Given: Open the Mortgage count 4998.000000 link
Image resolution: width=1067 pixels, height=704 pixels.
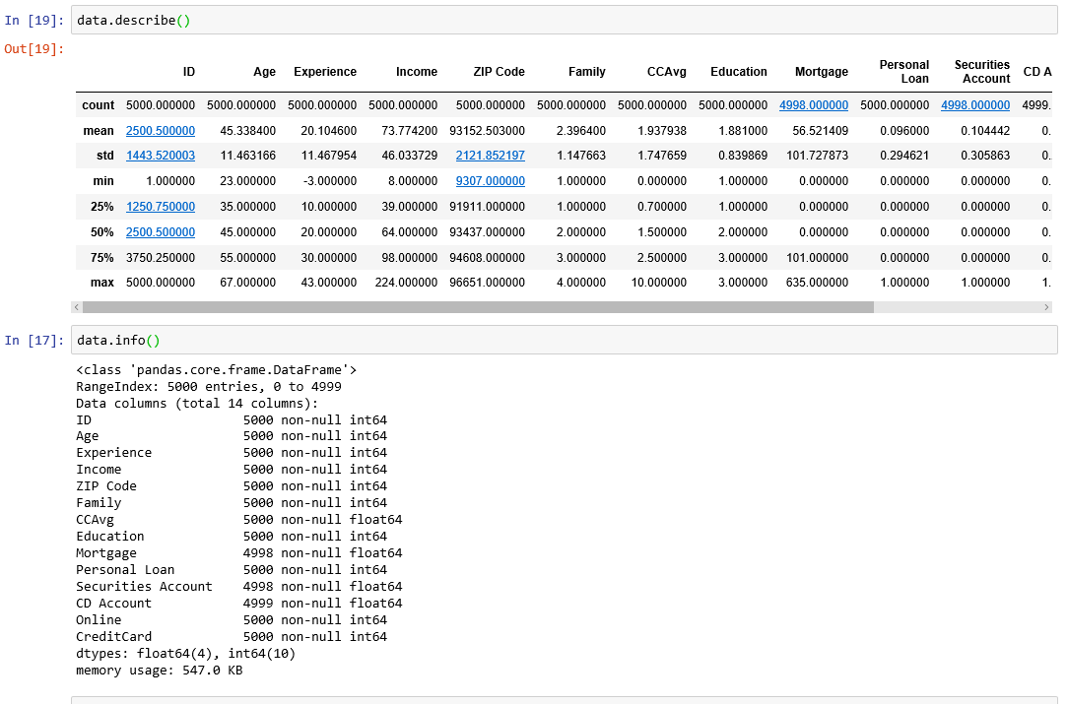Looking at the screenshot, I should tap(813, 105).
